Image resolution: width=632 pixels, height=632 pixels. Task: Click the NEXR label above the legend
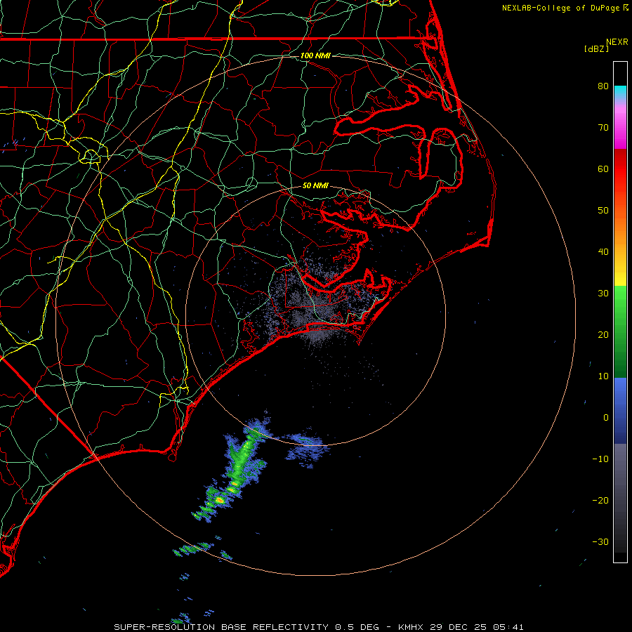617,42
